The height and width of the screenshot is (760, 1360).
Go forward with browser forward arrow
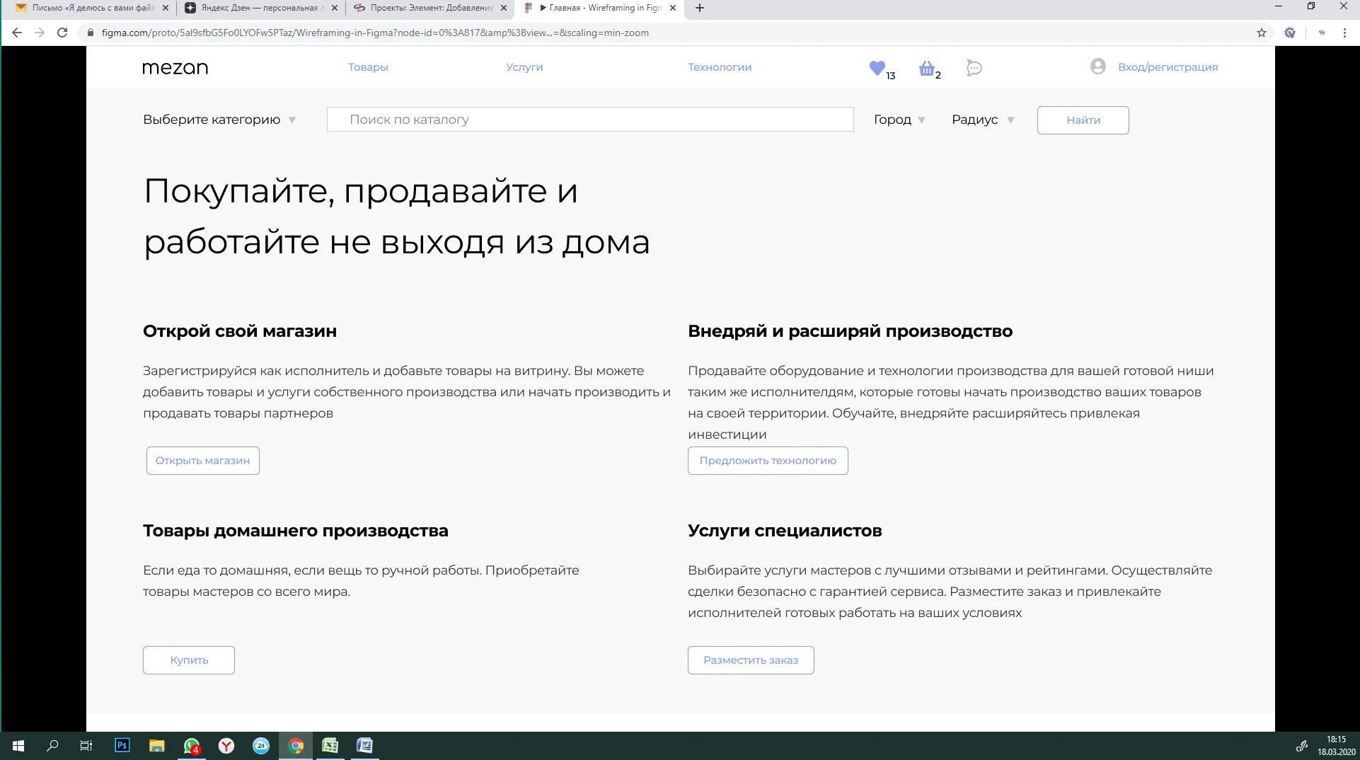[40, 33]
